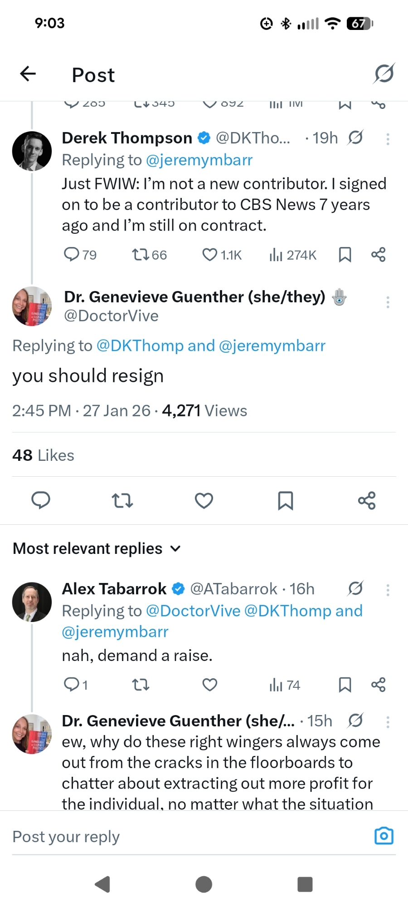Open more options on Genevieve's main post
The height and width of the screenshot is (908, 408).
(x=388, y=302)
